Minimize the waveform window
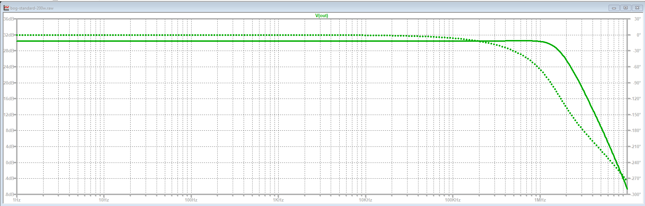 point(614,8)
